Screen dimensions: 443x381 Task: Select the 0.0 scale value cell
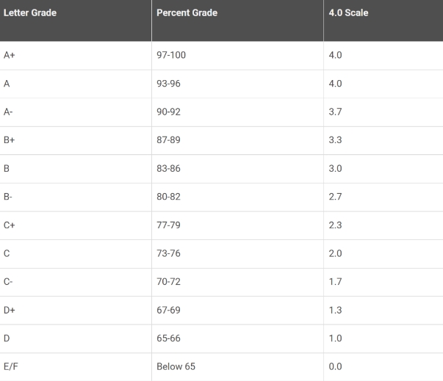383,367
